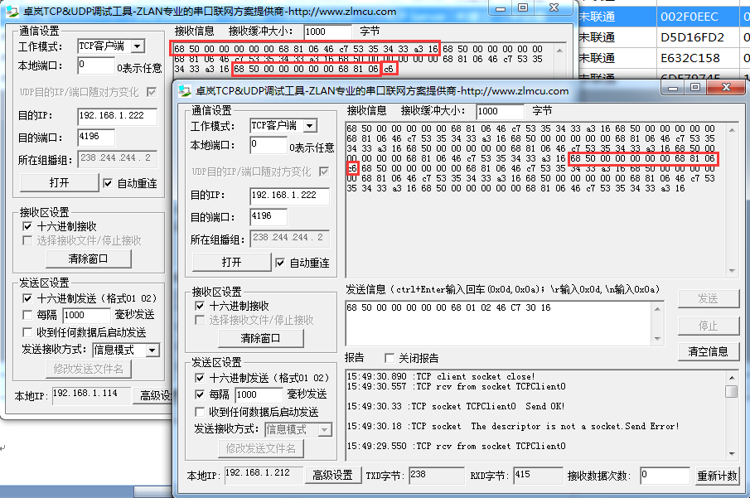Screen dimensions: 750x498
Task: Click the send message text box with hex data
Action: coord(507,318)
